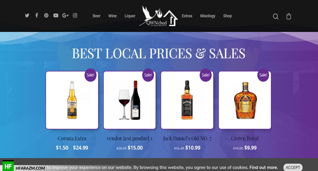This screenshot has width=318, height=171.
Task: Select the Crown Royal product title
Action: click(245, 138)
